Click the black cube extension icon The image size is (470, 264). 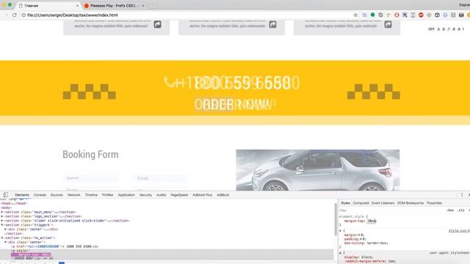(437, 15)
